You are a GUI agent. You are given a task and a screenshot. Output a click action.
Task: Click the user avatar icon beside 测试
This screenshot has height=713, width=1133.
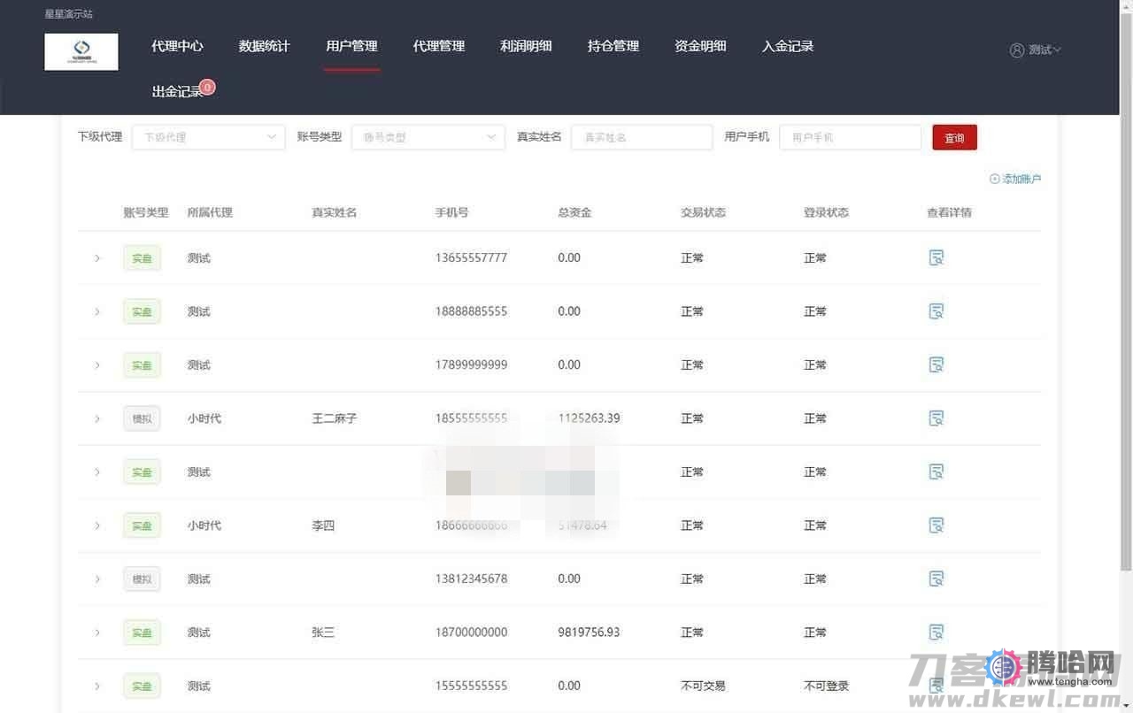pos(1017,50)
